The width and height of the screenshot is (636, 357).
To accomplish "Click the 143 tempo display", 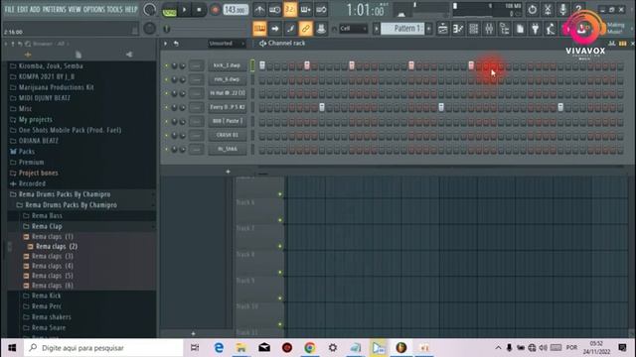I will coord(236,9).
